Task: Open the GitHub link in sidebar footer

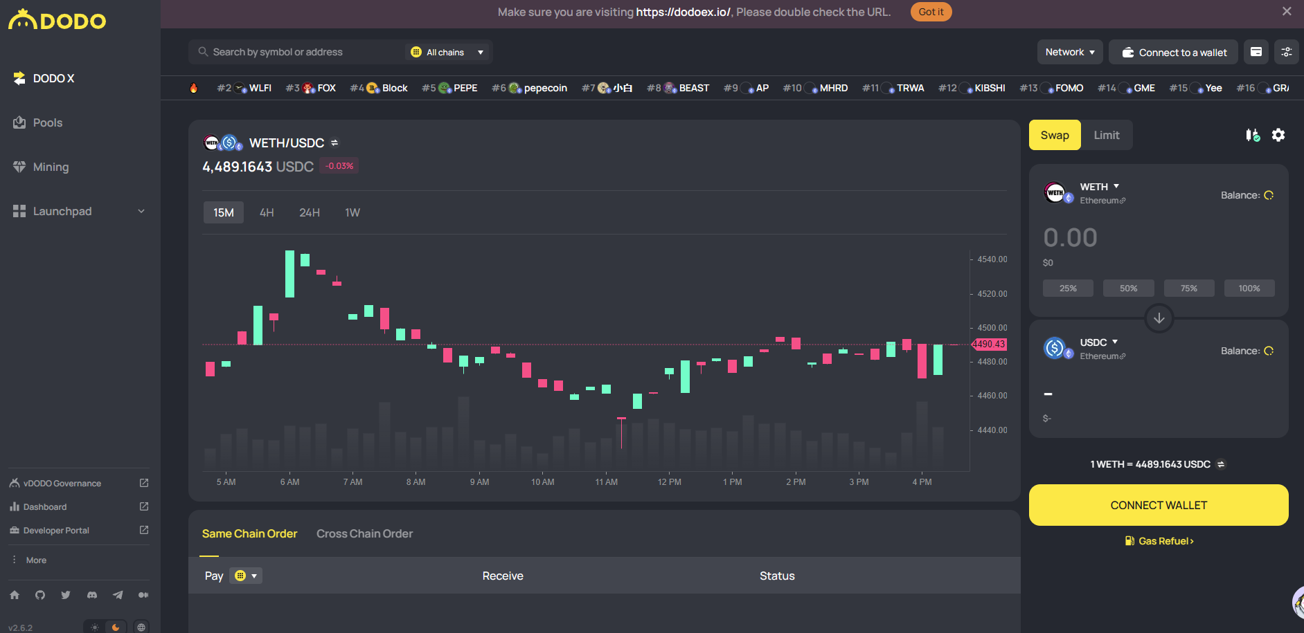Action: point(40,595)
